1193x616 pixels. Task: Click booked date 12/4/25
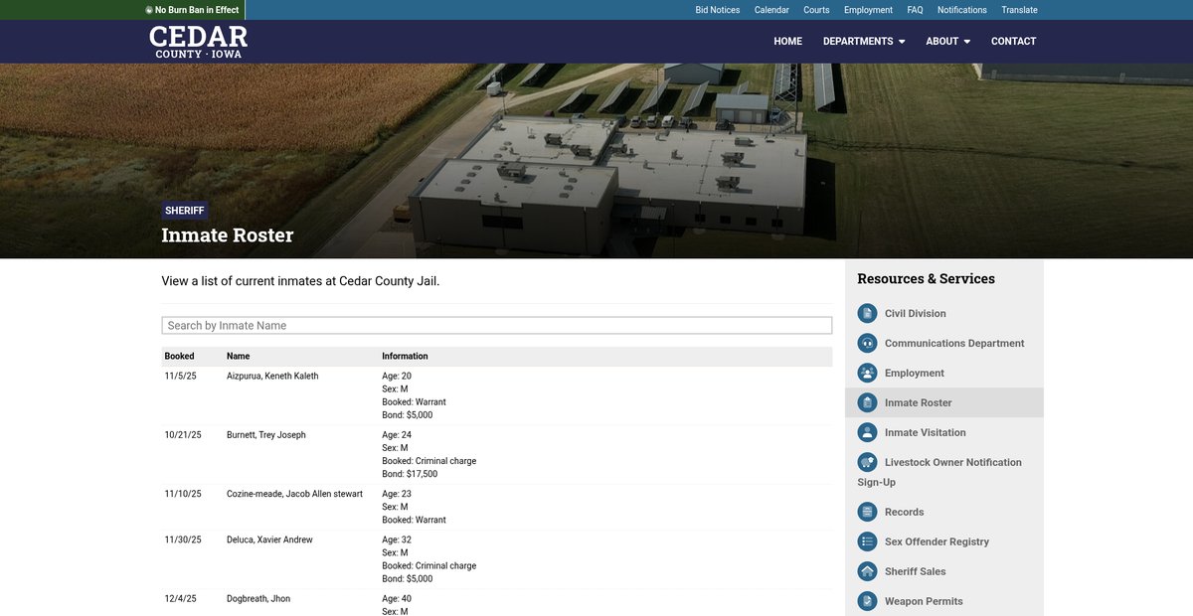[x=180, y=599]
